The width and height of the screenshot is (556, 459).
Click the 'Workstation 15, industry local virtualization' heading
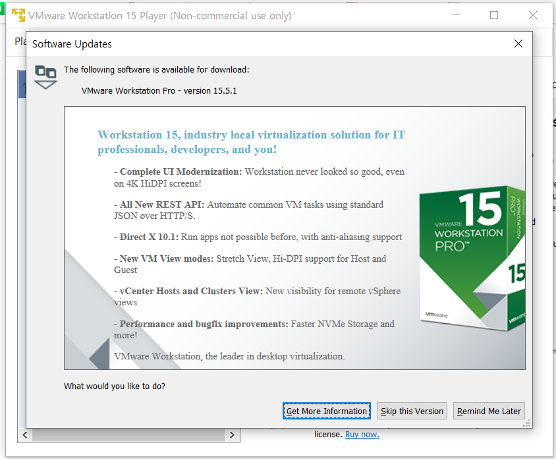[x=251, y=142]
